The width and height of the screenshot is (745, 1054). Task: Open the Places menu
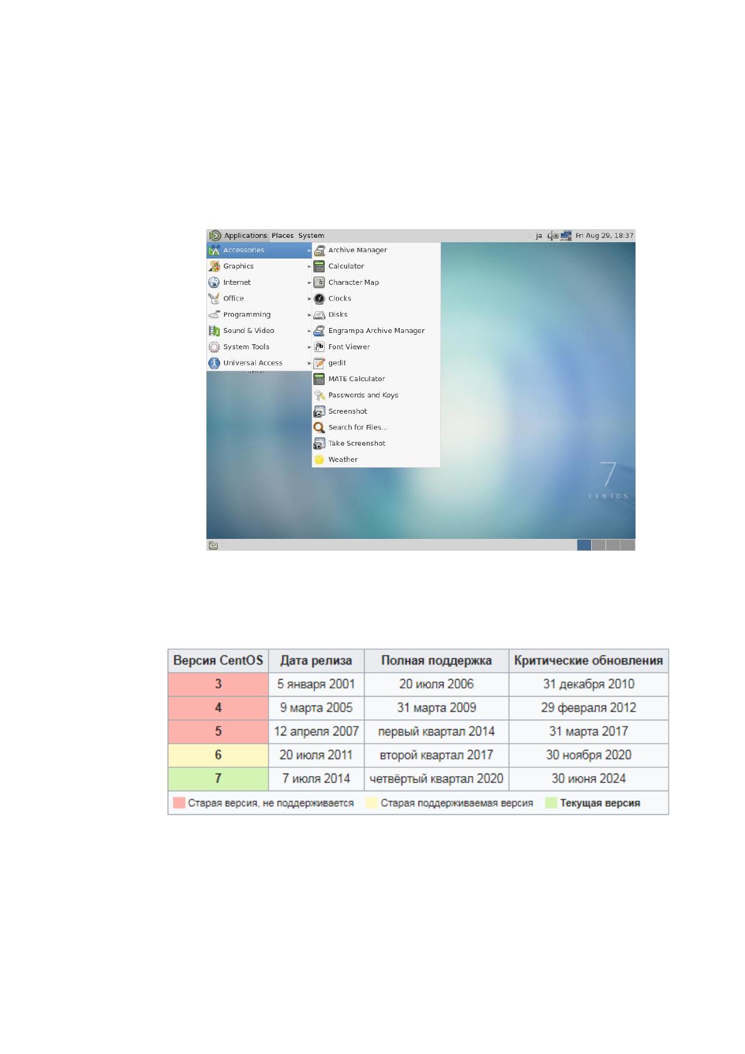pyautogui.click(x=282, y=236)
